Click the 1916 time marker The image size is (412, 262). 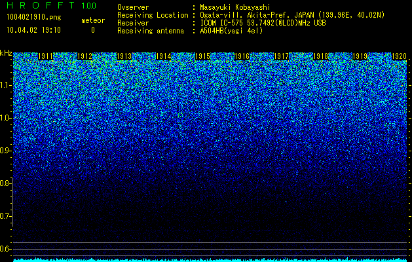242,56
